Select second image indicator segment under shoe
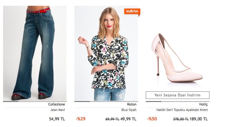226x127 pixels. click(x=169, y=101)
